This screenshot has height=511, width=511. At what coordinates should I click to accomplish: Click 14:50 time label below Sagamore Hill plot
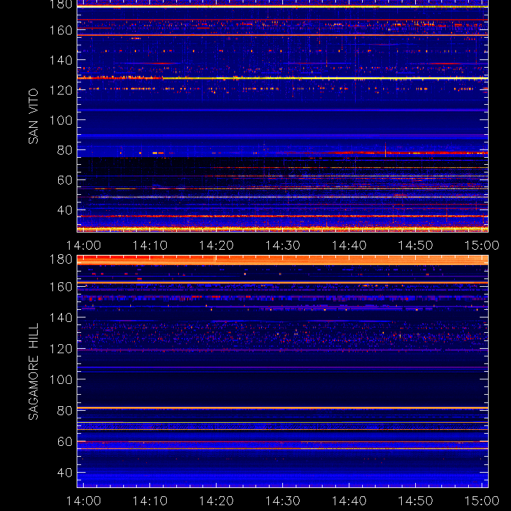(x=416, y=501)
